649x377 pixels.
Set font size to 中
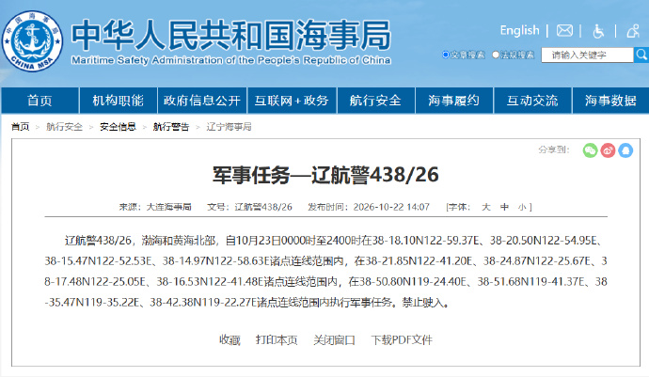504,207
